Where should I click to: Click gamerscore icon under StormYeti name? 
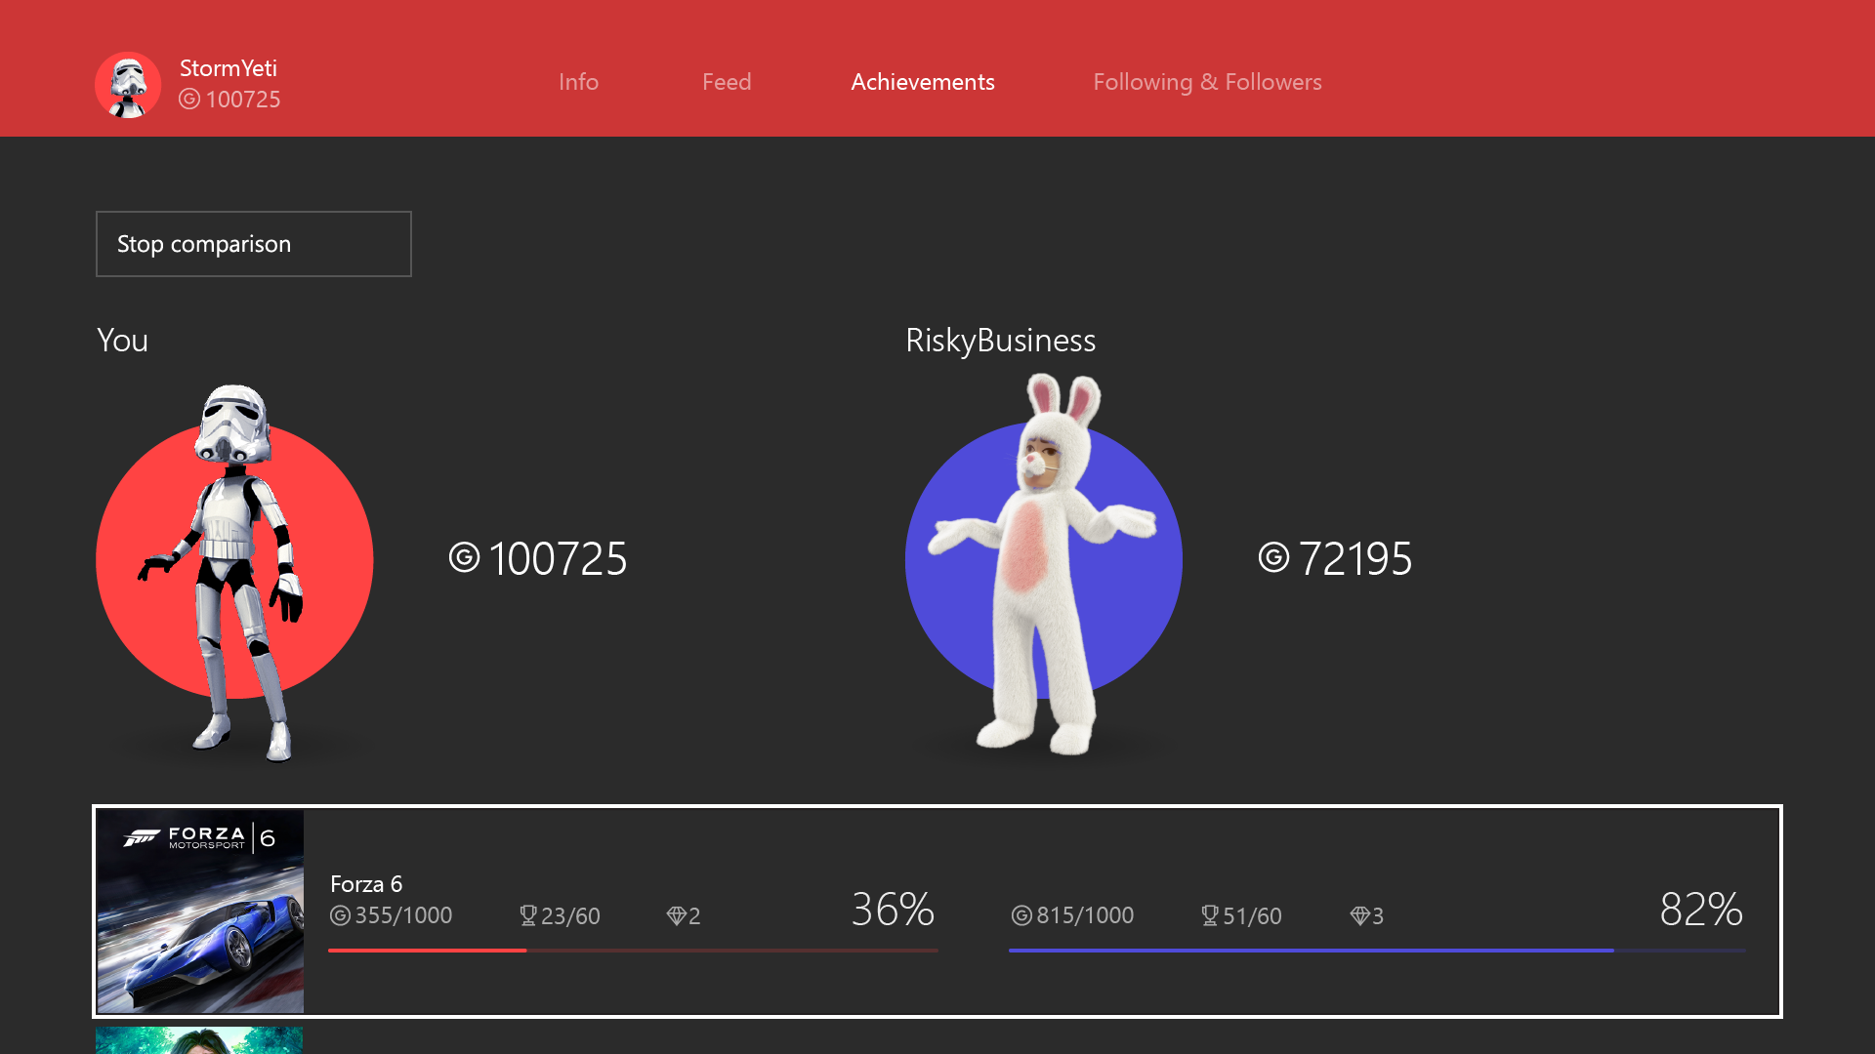point(189,100)
